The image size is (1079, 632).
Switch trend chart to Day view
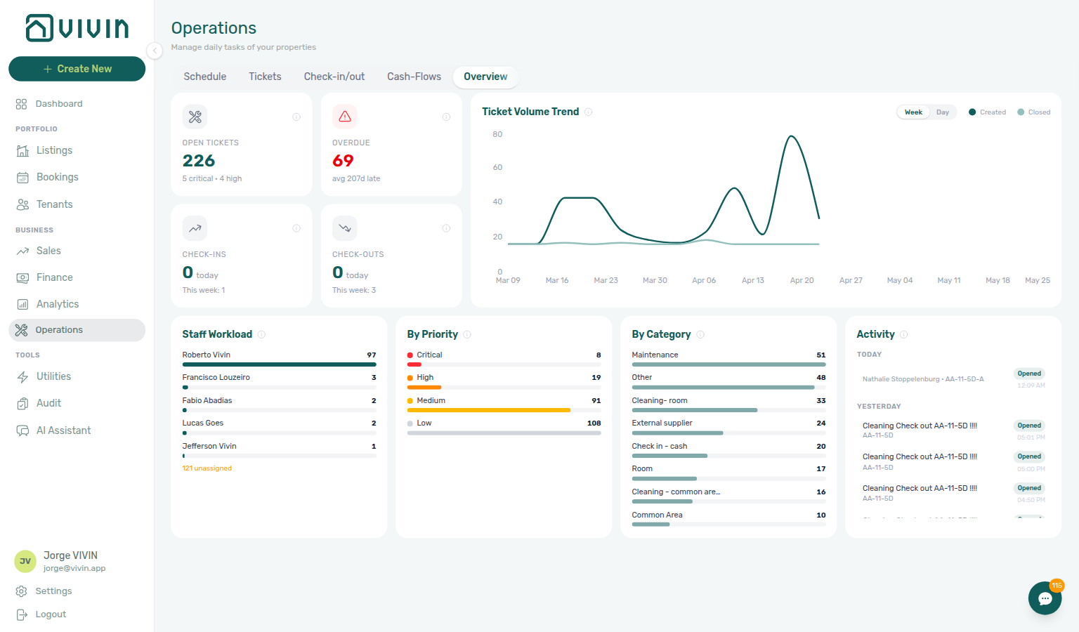[x=943, y=112]
